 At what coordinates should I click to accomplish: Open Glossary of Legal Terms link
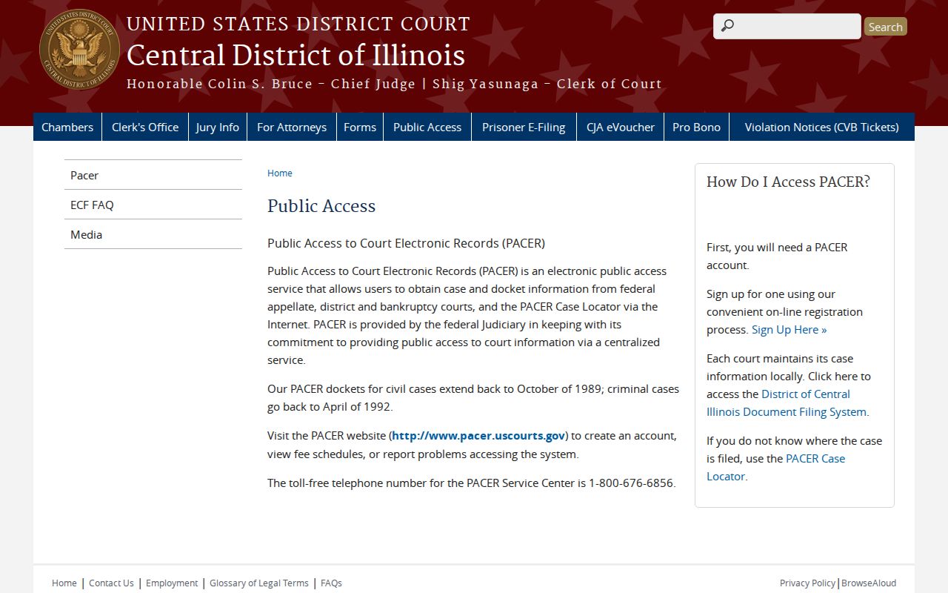pos(259,583)
